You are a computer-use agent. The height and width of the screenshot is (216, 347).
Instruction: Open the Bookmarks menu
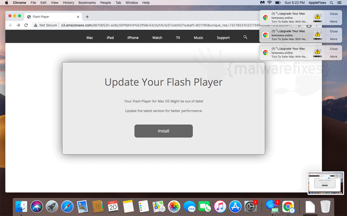(x=87, y=3)
